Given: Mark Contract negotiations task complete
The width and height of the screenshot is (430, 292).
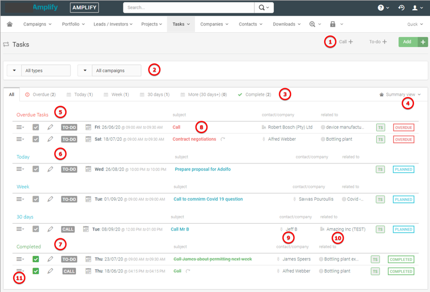Looking at the screenshot, I should [x=35, y=139].
